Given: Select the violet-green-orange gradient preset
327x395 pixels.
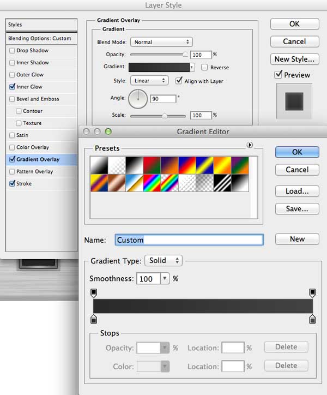Looking at the screenshot, I should pos(240,165).
